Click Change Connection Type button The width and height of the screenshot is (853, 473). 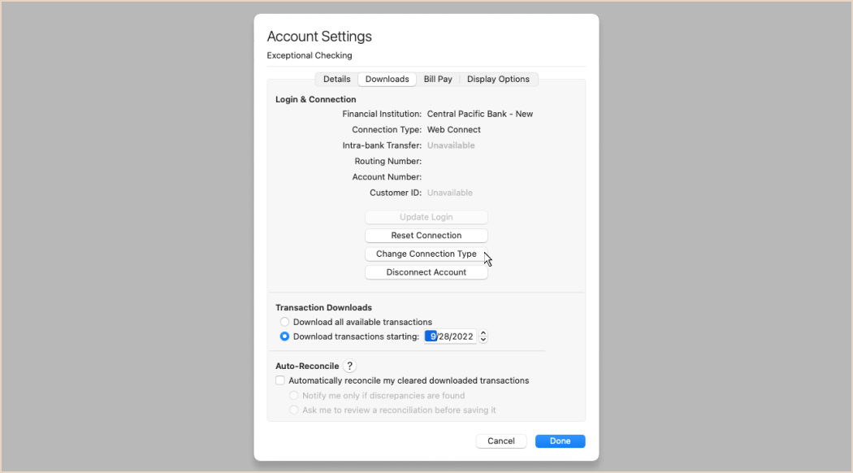[426, 254]
